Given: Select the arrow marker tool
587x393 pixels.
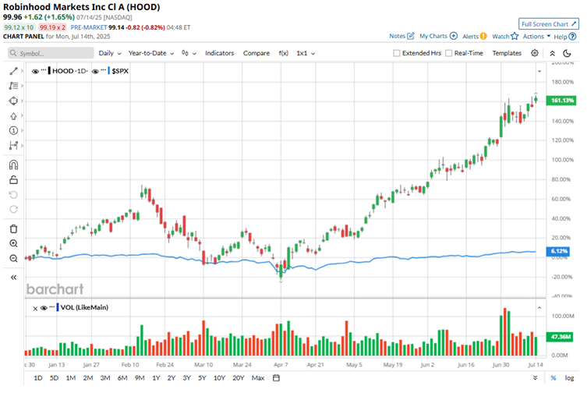Looking at the screenshot, I should (x=13, y=115).
